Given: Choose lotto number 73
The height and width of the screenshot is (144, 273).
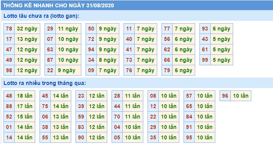Looking at the screenshot, I should point(129,60).
